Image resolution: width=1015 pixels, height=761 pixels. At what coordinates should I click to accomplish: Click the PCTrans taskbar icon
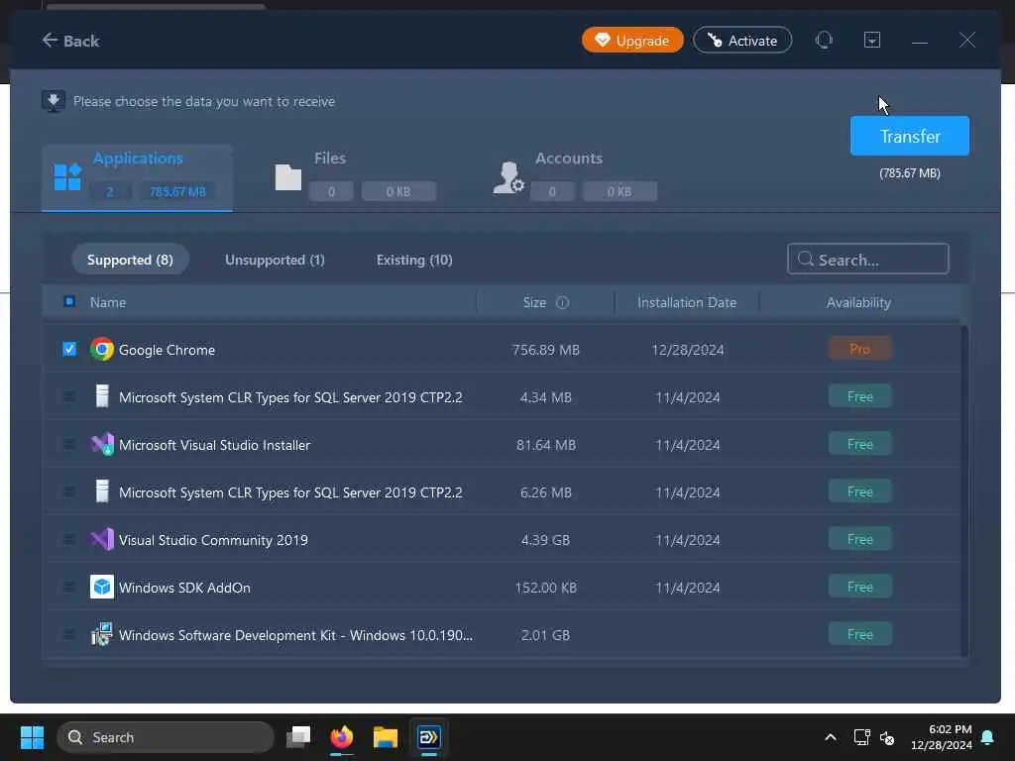(x=428, y=737)
